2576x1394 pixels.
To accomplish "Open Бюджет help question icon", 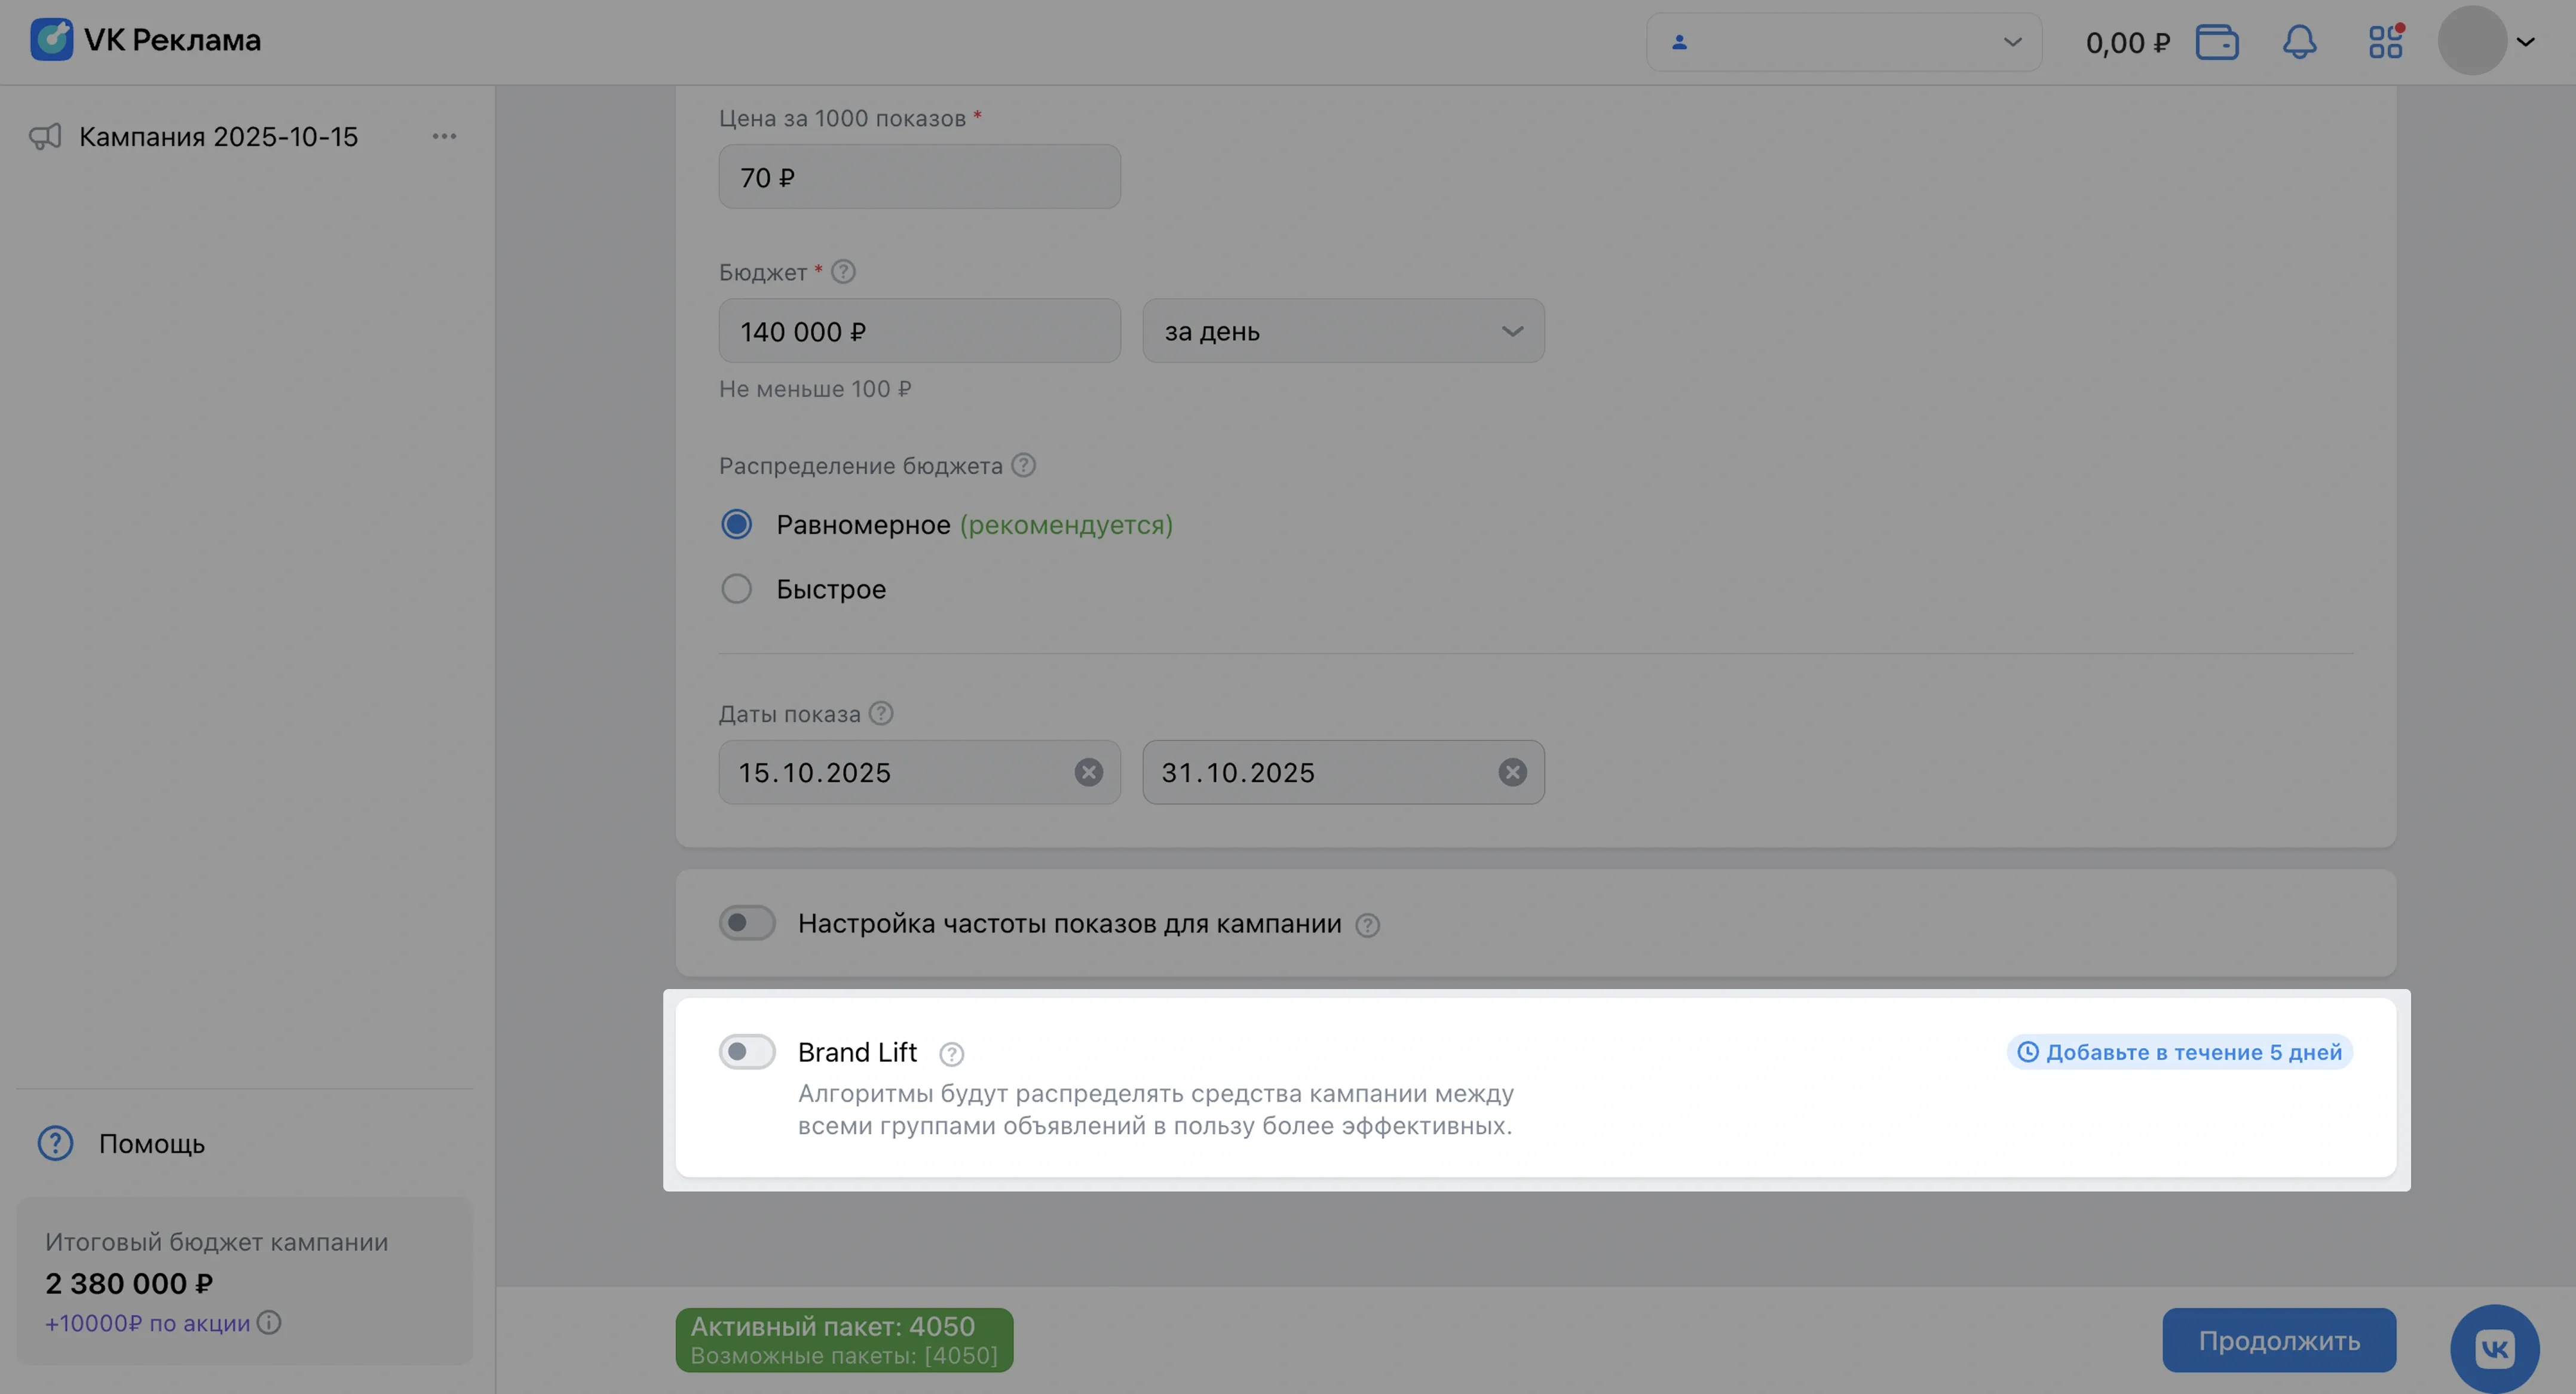I will [843, 272].
